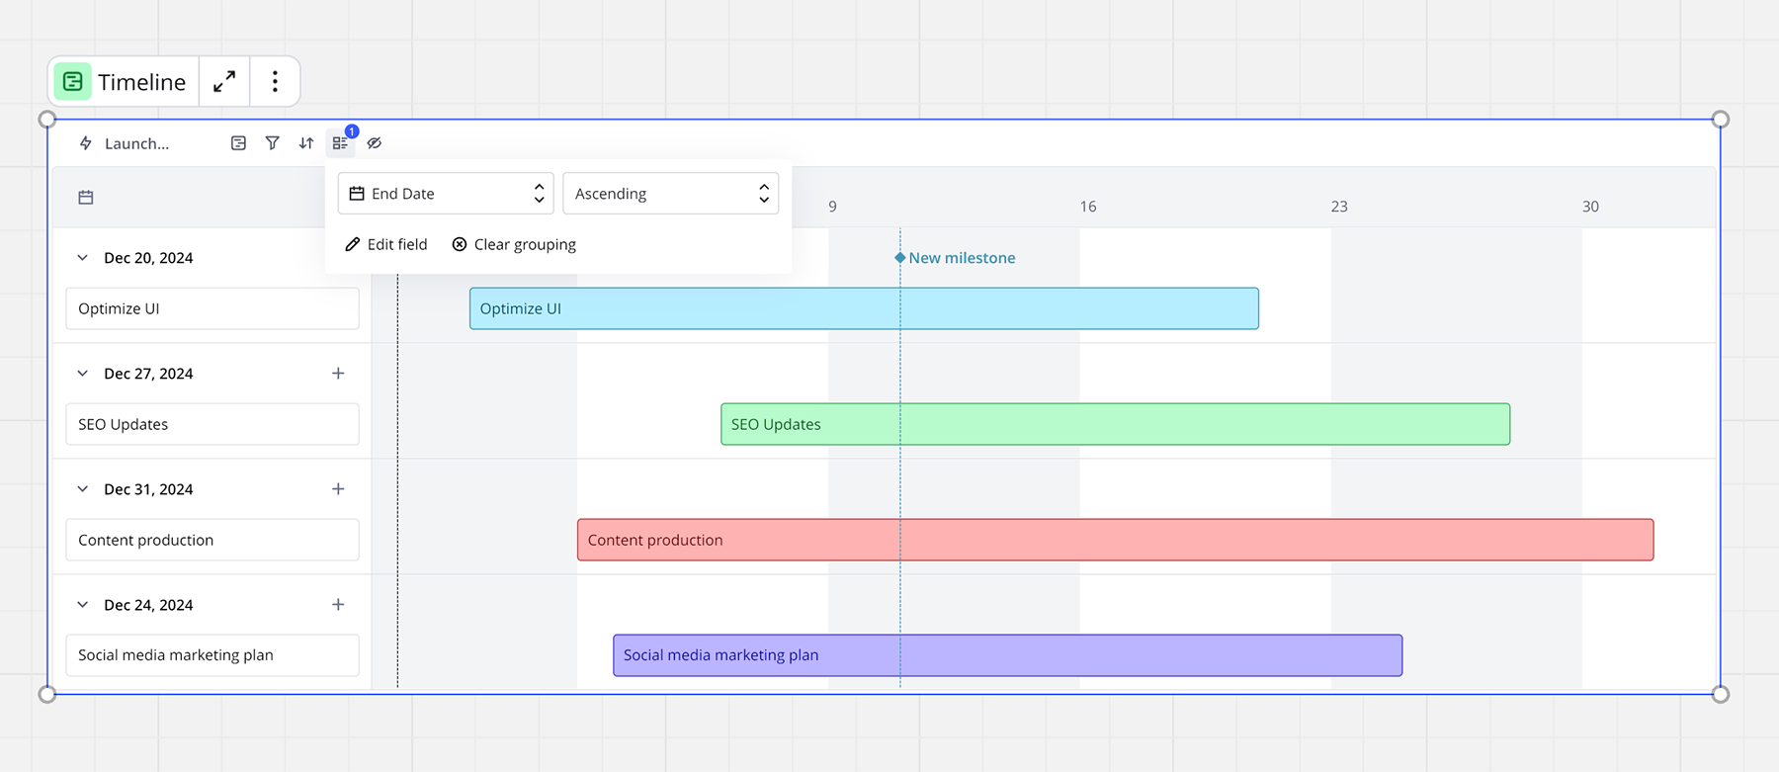Select Clear grouping option
The height and width of the screenshot is (772, 1779).
[514, 245]
